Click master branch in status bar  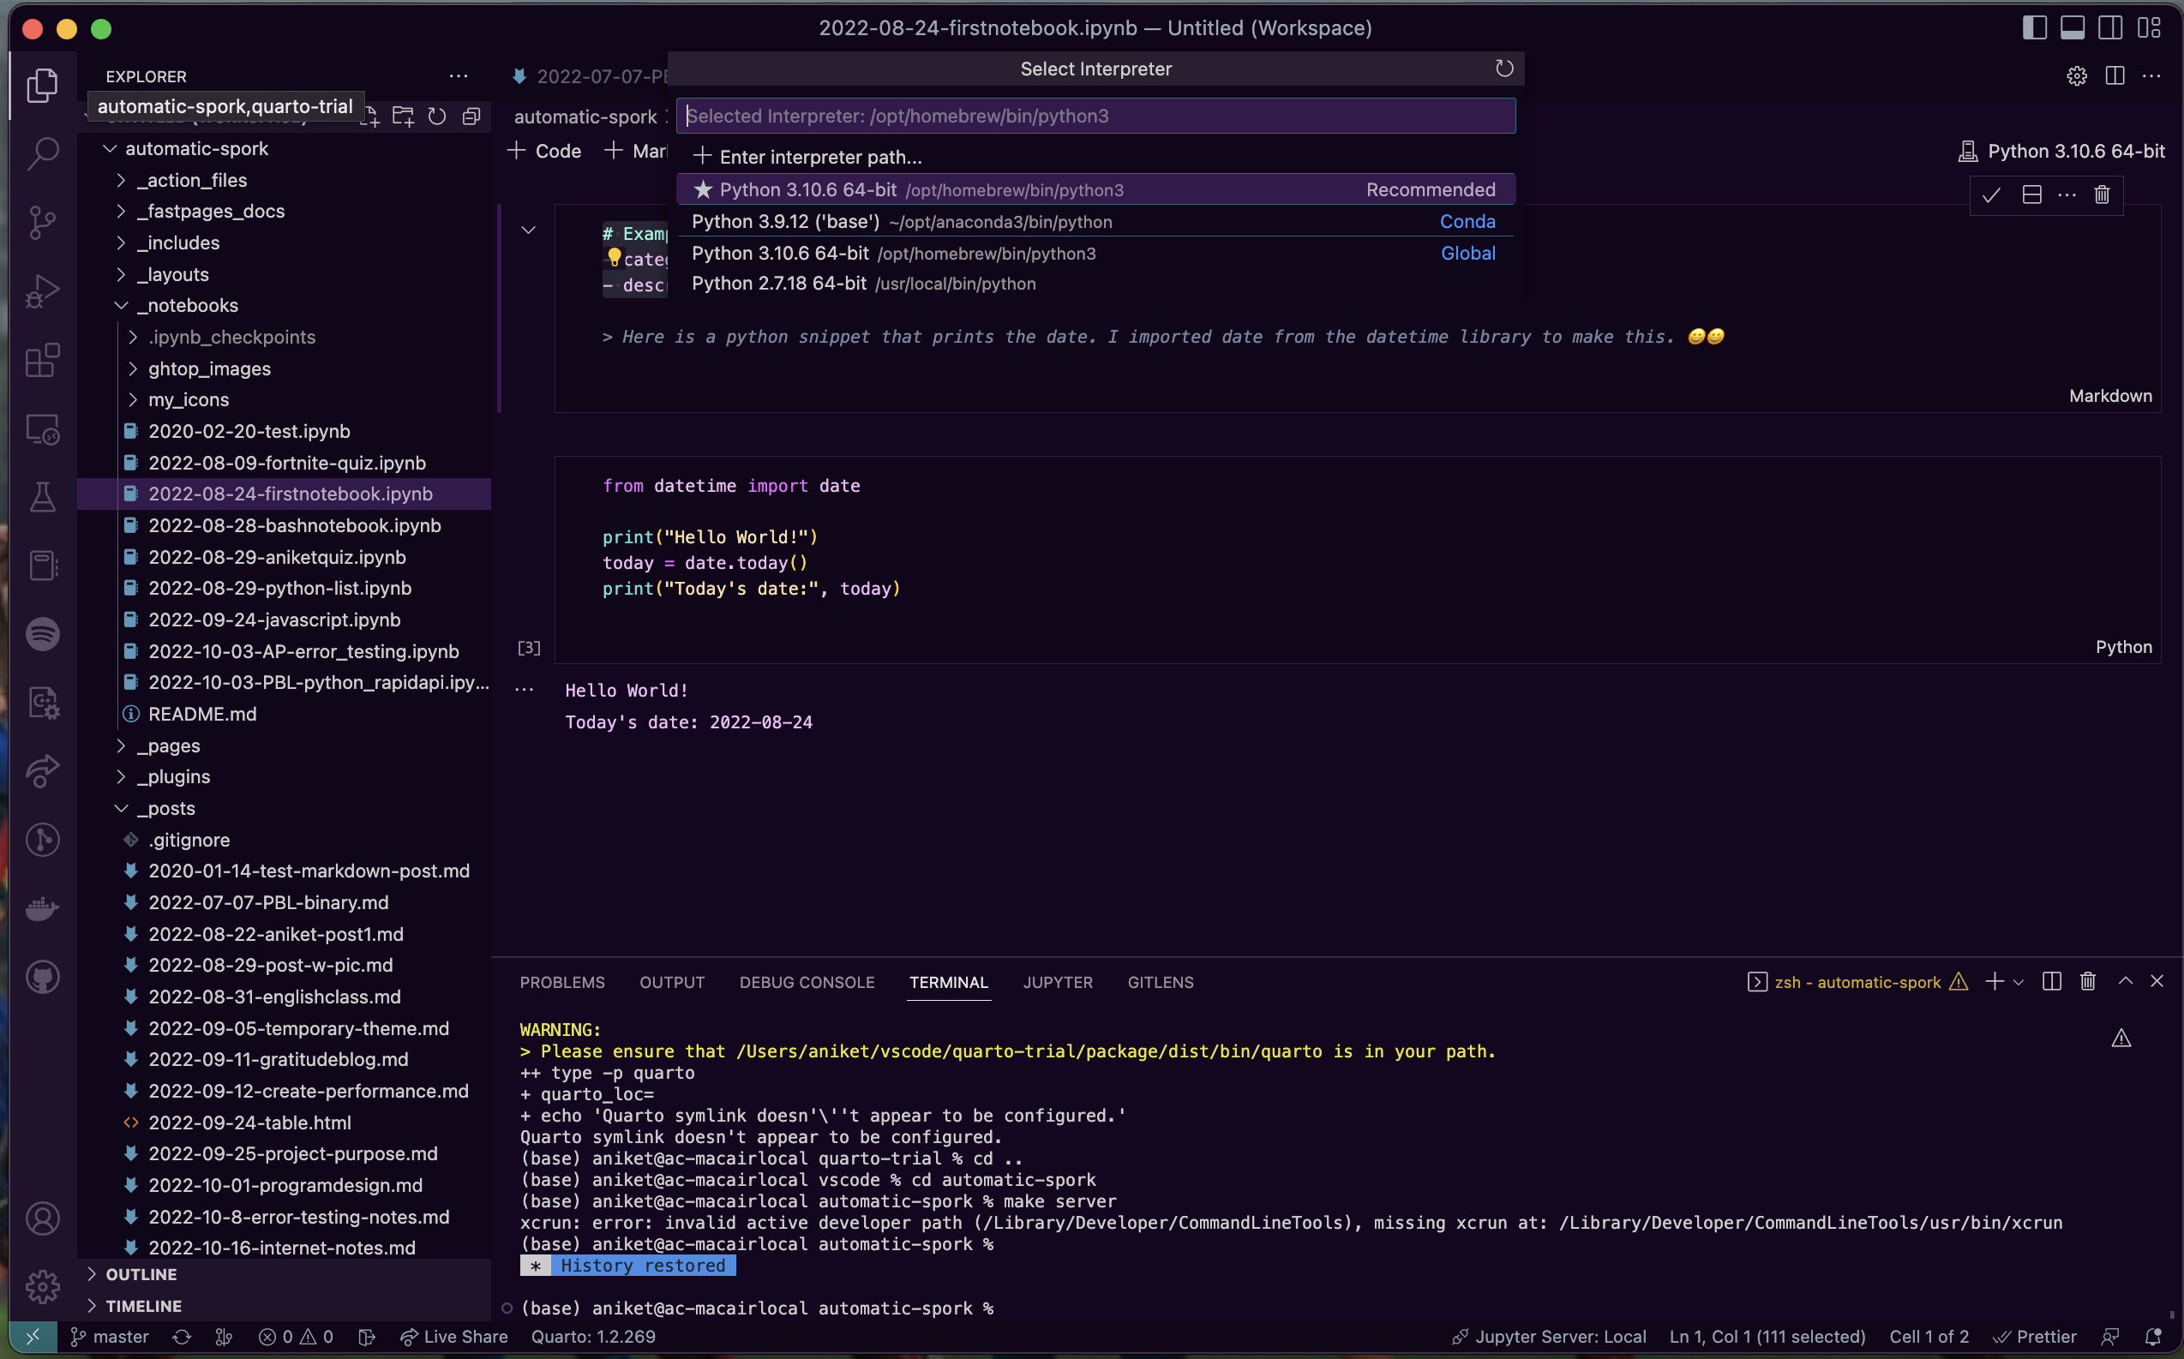[110, 1337]
